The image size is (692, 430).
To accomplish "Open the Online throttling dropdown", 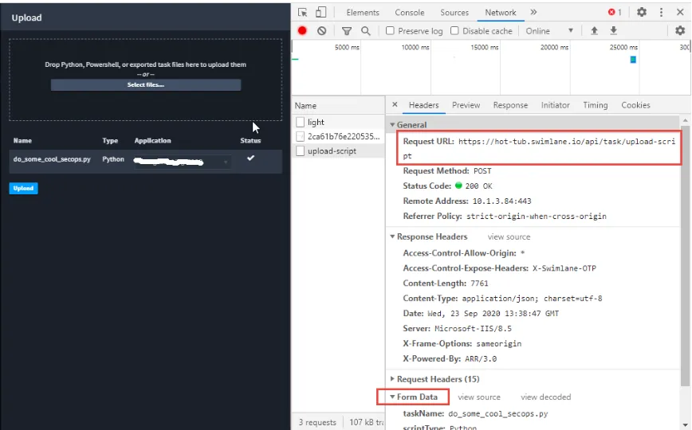I will pyautogui.click(x=549, y=31).
